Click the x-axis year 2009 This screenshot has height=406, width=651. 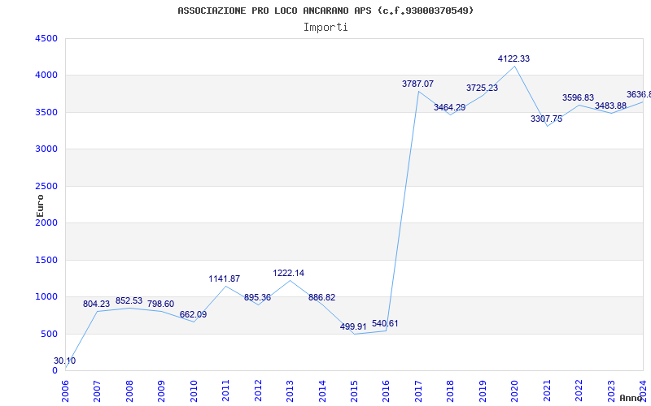(x=161, y=391)
